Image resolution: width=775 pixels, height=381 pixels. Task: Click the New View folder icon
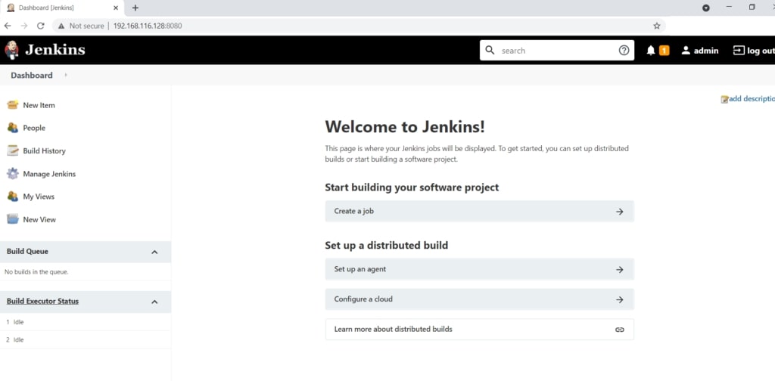[x=13, y=219]
